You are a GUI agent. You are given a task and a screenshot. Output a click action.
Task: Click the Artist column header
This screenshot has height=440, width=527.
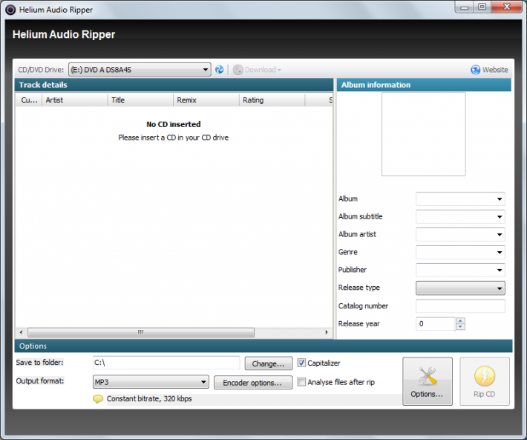75,100
